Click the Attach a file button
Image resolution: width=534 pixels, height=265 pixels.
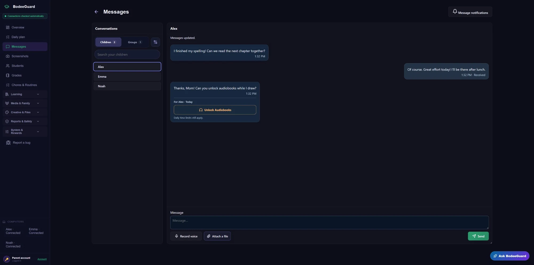217,236
